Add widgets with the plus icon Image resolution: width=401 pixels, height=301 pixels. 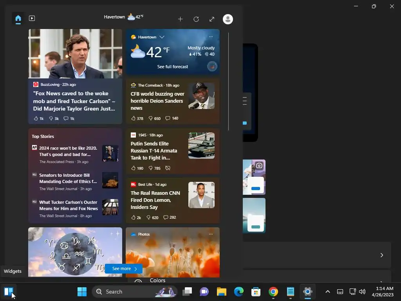180,19
